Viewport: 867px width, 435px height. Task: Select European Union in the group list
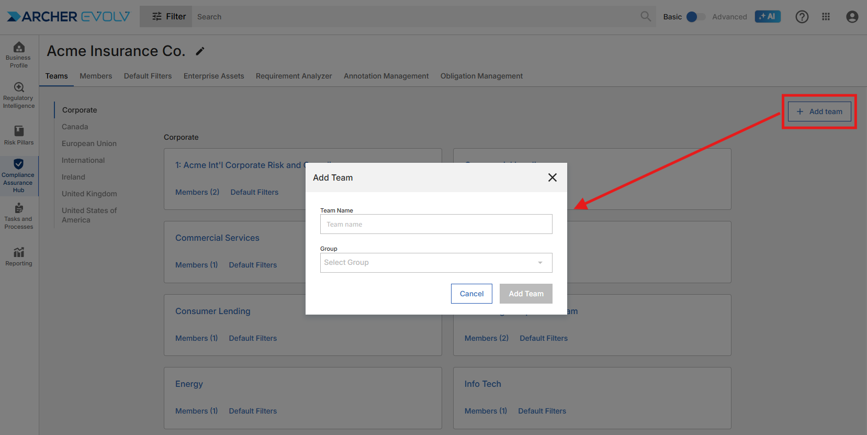89,143
